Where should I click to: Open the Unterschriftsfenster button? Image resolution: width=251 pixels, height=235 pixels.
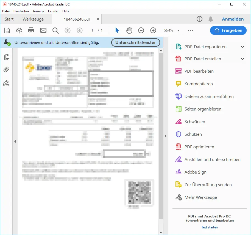pyautogui.click(x=136, y=43)
